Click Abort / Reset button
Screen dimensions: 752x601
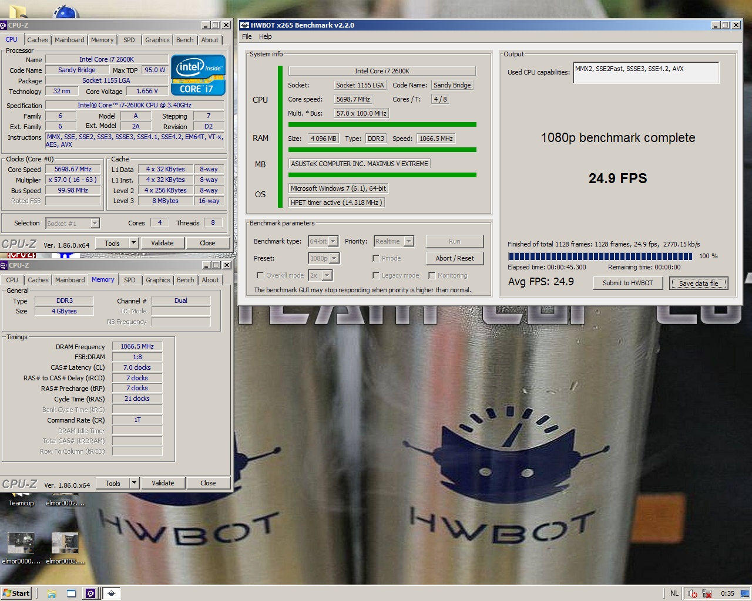(455, 258)
